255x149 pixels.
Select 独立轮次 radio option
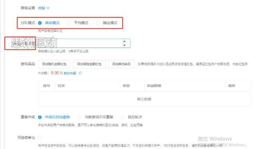[123, 117]
